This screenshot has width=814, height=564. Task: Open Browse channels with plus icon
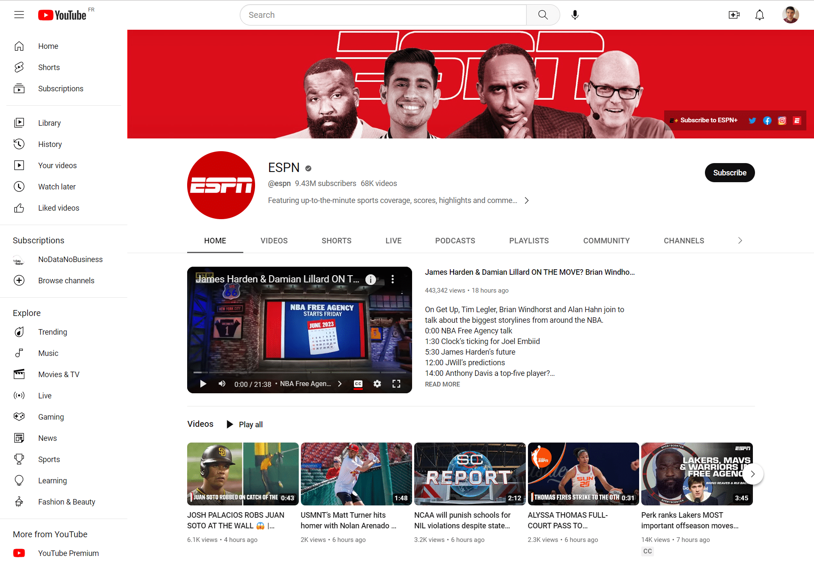tap(64, 281)
